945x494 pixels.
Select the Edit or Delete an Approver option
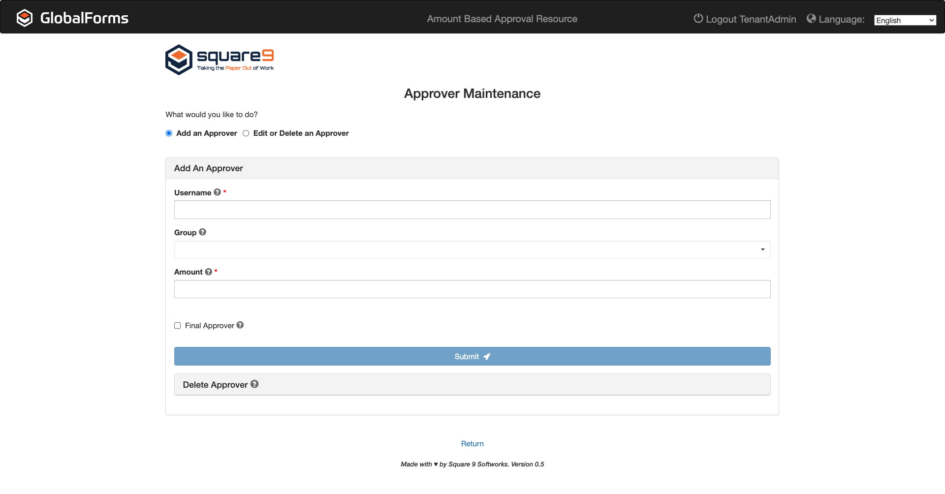[246, 133]
